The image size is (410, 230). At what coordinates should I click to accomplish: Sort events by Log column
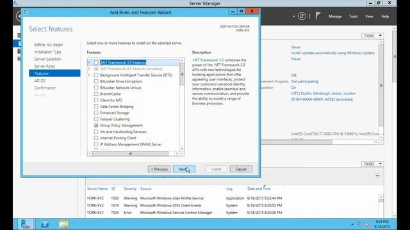pyautogui.click(x=229, y=188)
